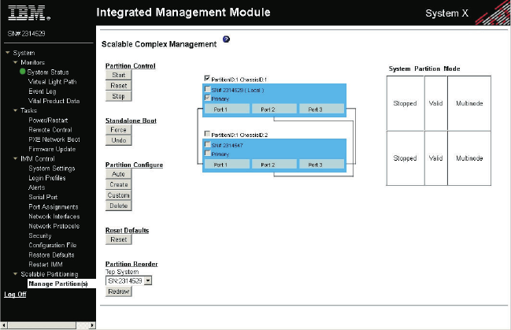511x330 pixels.
Task: Open Event Log in sidebar
Action: tap(43, 91)
